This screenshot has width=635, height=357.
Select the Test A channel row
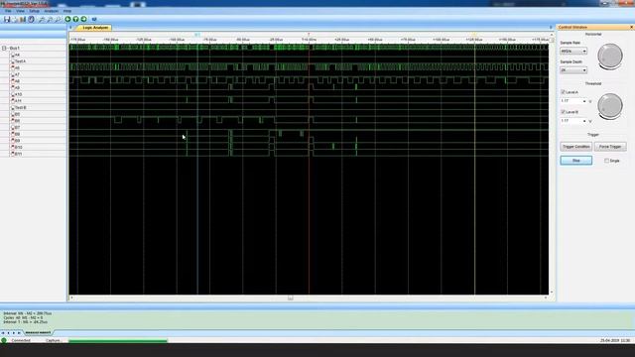pos(33,61)
